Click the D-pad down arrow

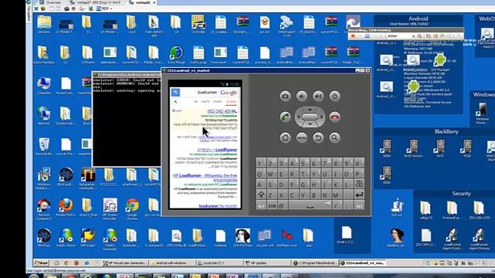tap(310, 124)
